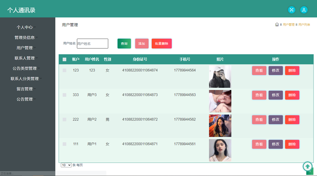Check the row checkbox for account 111
The width and height of the screenshot is (317, 176).
[x=65, y=144]
